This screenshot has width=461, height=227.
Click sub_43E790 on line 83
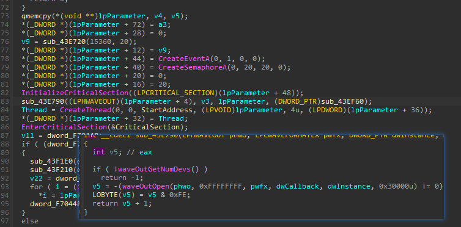pyautogui.click(x=43, y=101)
